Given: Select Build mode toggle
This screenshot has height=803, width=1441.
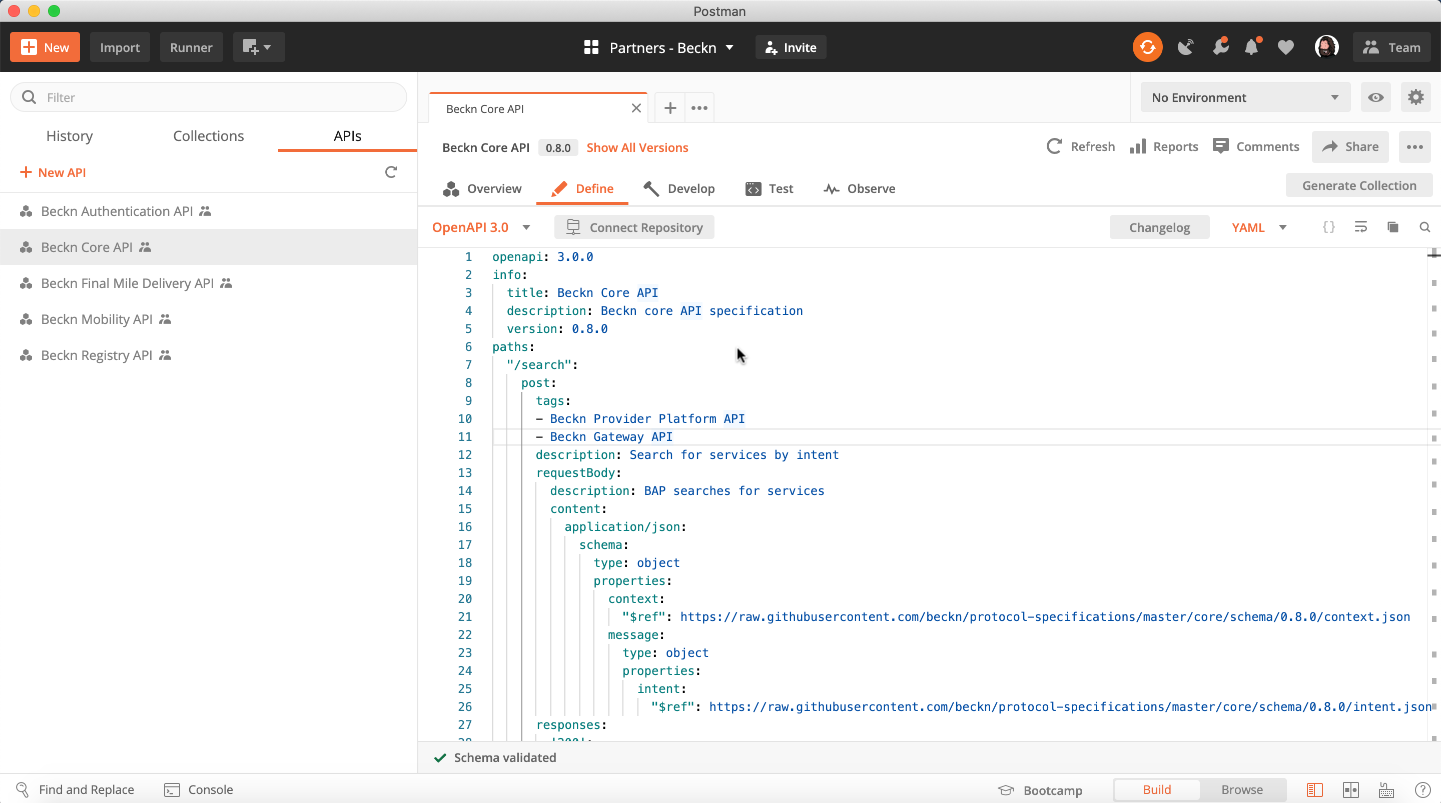Looking at the screenshot, I should pyautogui.click(x=1156, y=789).
